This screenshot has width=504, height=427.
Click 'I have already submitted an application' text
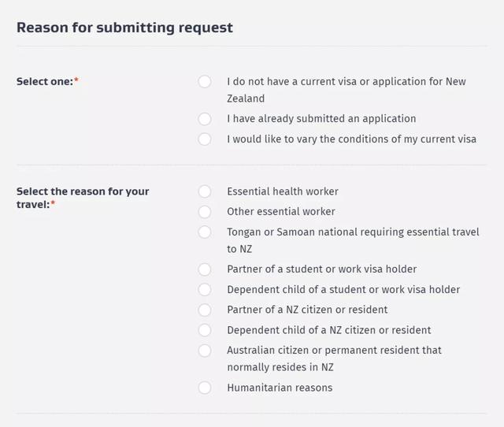pyautogui.click(x=321, y=119)
